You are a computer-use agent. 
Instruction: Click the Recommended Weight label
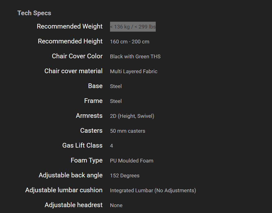(x=70, y=26)
